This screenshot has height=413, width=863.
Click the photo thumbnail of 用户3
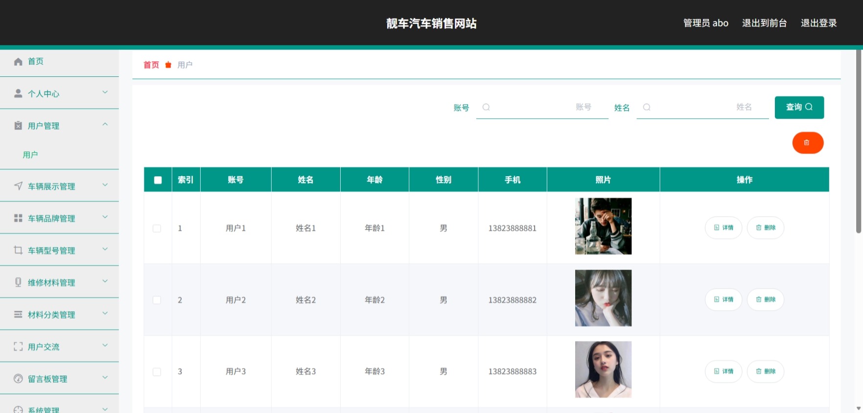[603, 369]
